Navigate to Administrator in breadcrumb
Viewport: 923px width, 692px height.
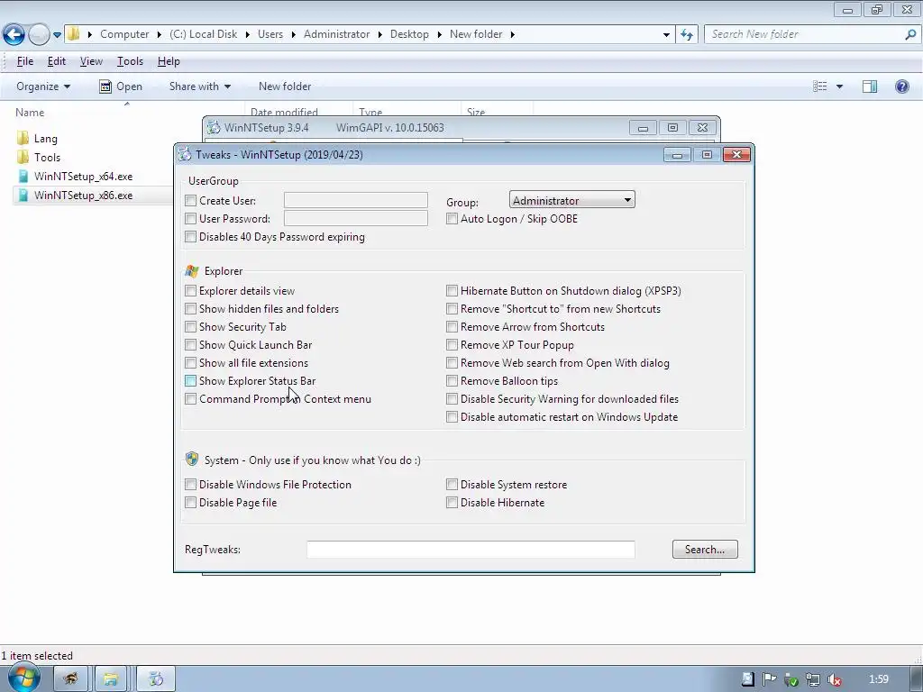[337, 34]
